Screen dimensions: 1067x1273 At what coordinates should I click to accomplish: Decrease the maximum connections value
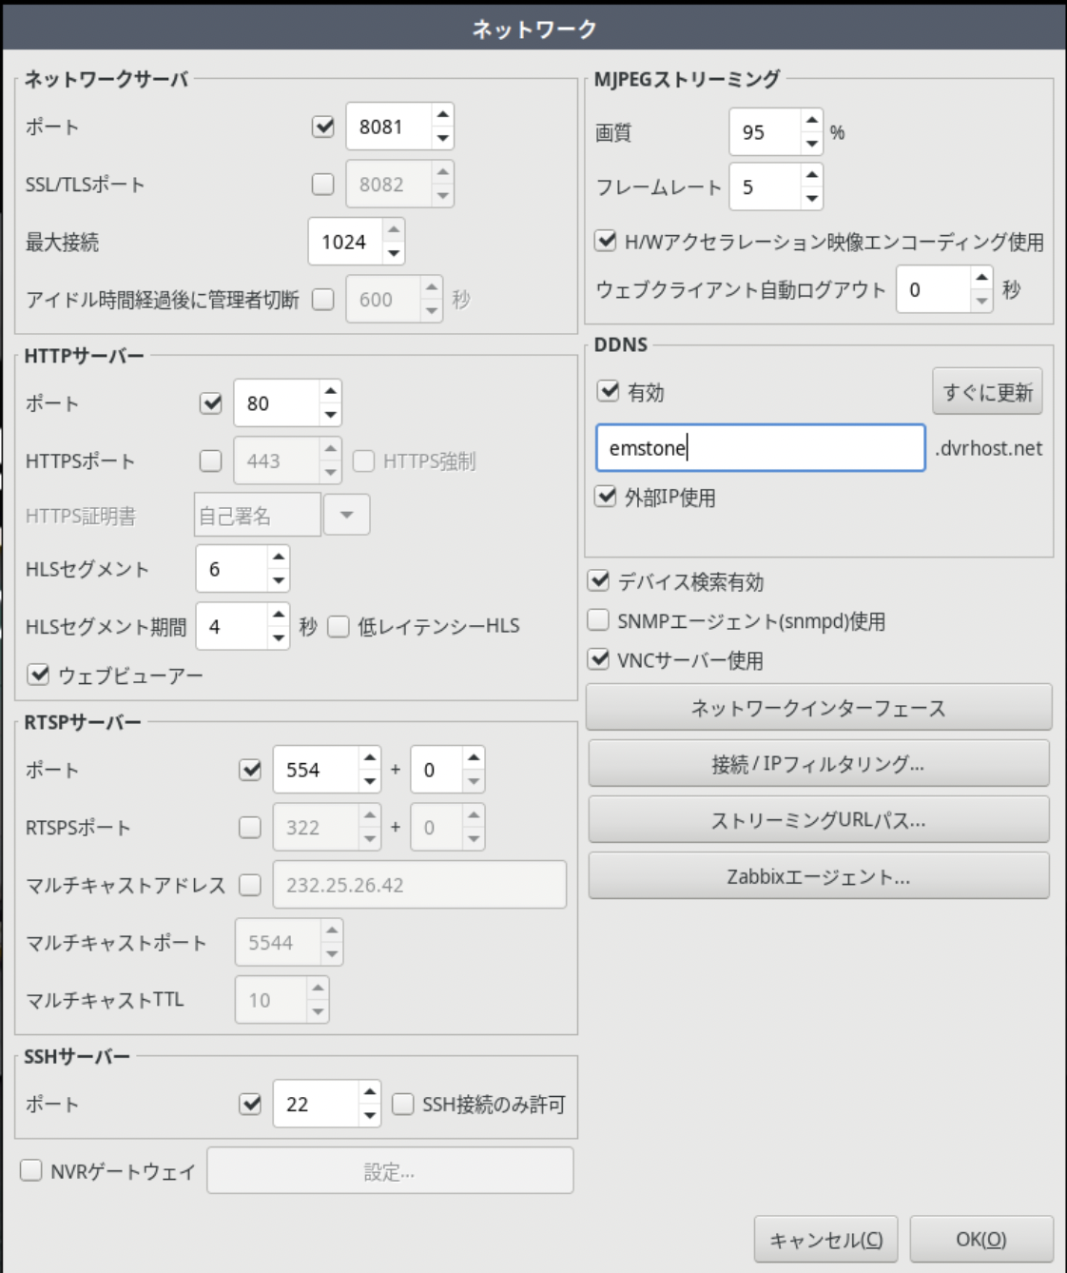click(394, 253)
